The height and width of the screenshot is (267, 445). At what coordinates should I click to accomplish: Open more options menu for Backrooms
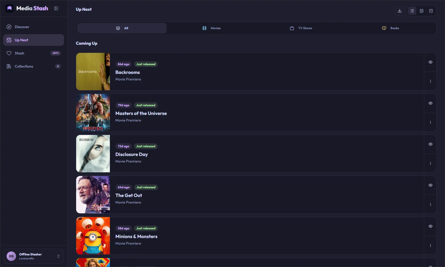point(430,81)
